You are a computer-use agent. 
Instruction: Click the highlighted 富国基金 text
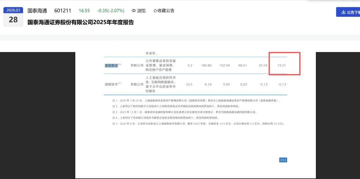tap(111, 65)
